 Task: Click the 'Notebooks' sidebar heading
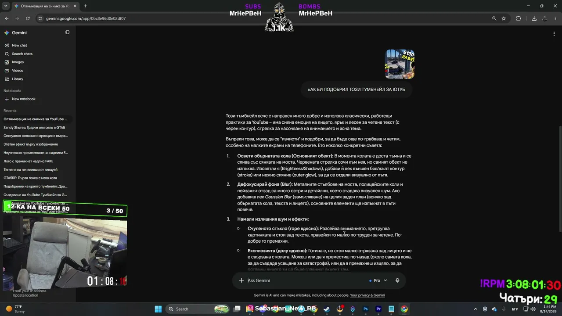coord(12,90)
